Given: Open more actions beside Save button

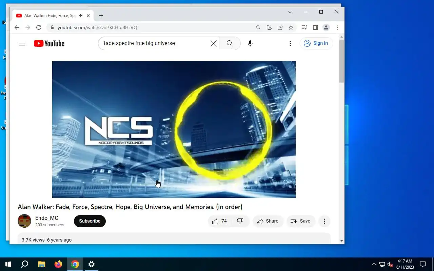Looking at the screenshot, I should coord(324,221).
